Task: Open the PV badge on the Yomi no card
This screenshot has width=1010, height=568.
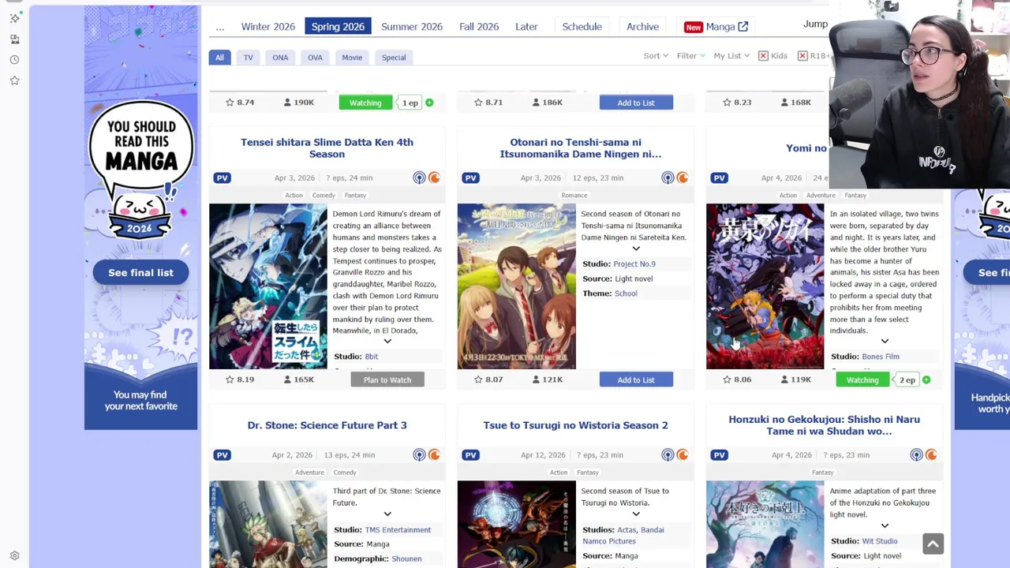Action: click(719, 178)
